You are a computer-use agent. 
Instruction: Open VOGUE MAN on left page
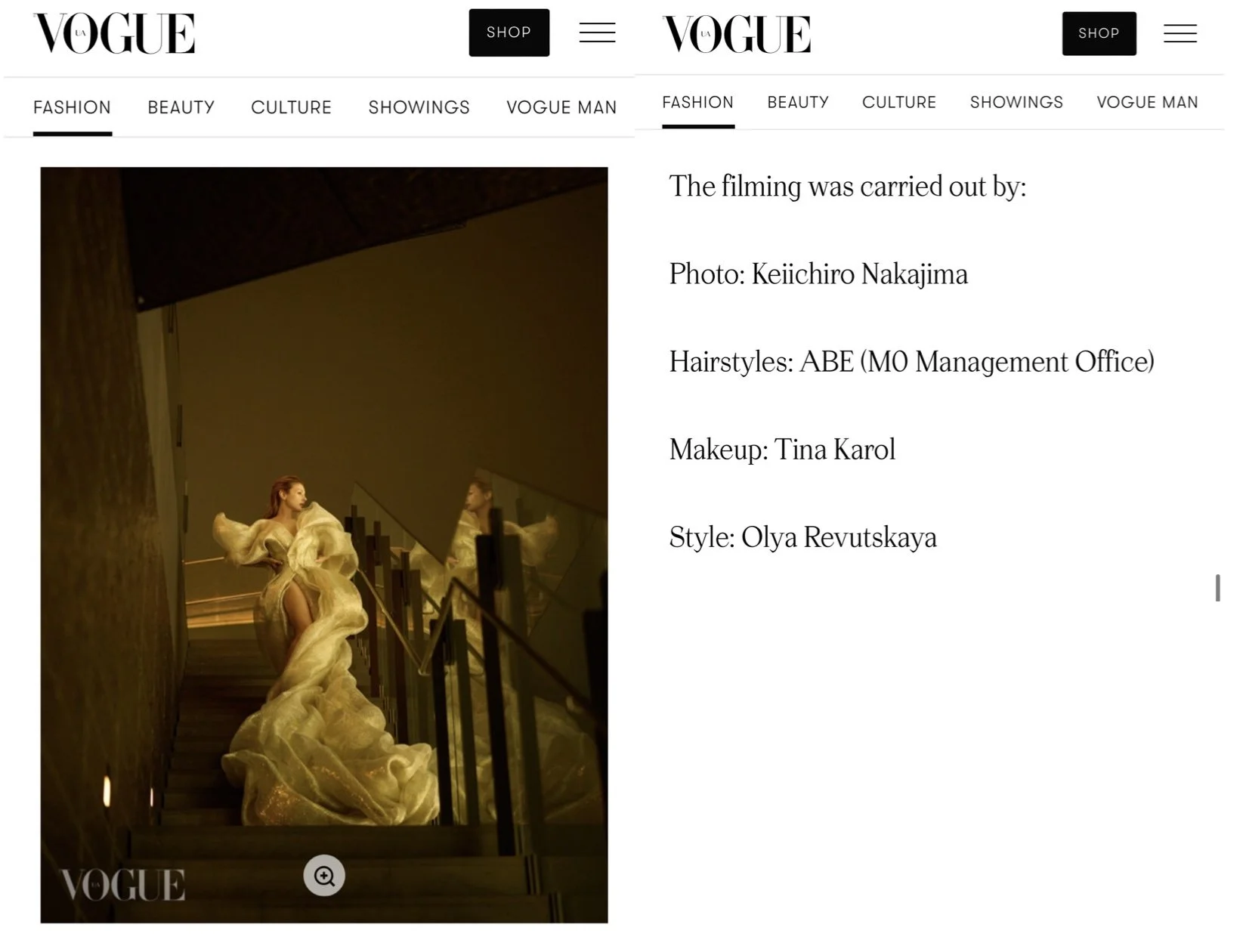561,107
